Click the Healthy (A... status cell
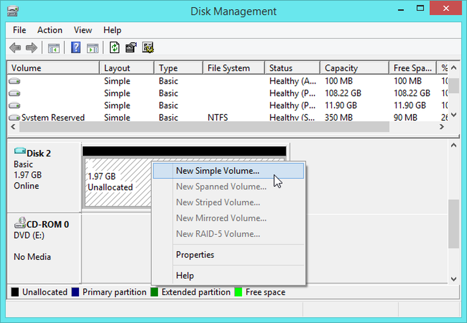The image size is (467, 323). point(292,81)
